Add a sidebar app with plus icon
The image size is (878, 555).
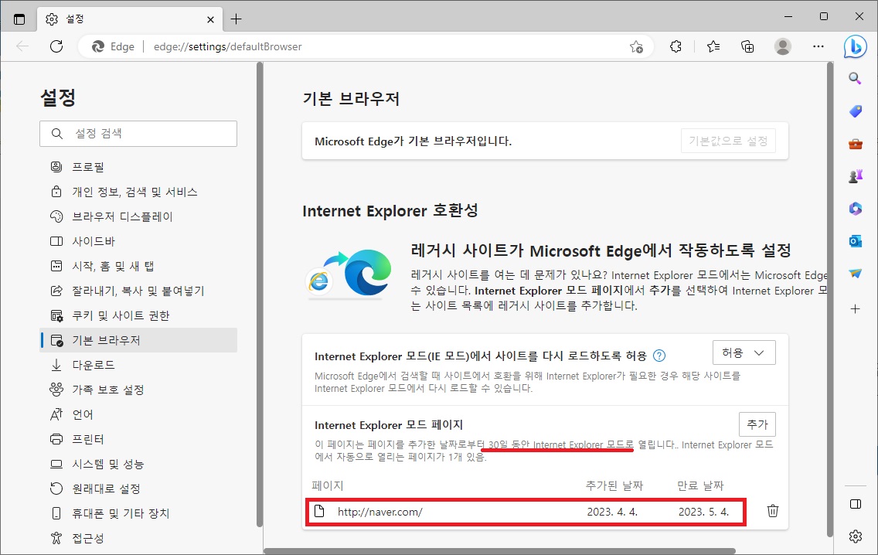pos(855,308)
